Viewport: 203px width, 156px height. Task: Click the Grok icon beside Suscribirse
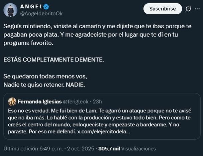(188, 9)
